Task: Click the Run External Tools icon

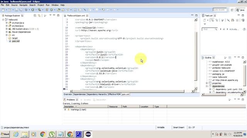Action: (x=39, y=10)
